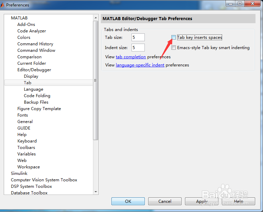
Task: Select Command History preferences
Action: pyautogui.click(x=35, y=44)
